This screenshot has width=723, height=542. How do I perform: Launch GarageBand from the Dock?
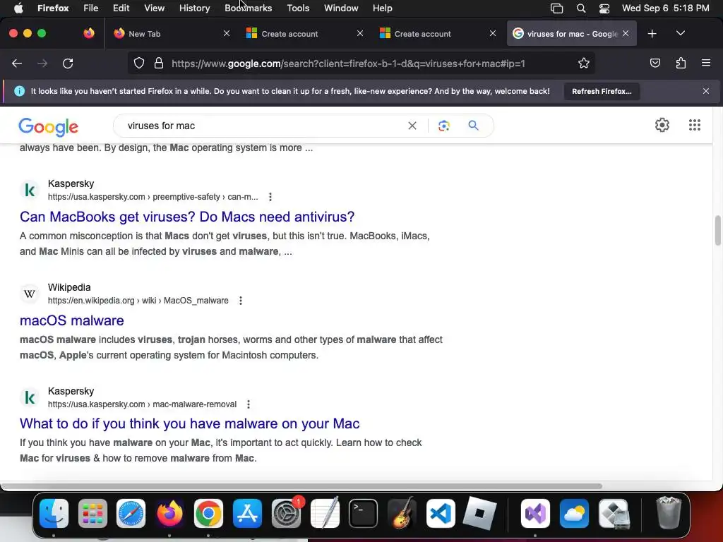pos(402,513)
